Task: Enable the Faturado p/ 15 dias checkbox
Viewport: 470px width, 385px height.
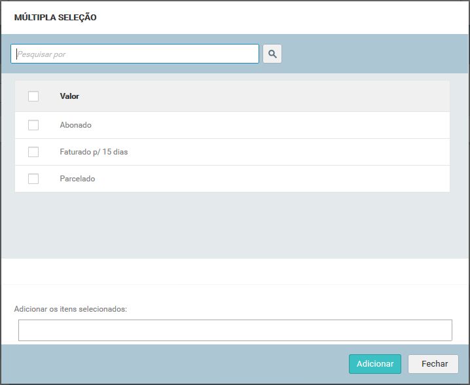Action: click(x=33, y=152)
